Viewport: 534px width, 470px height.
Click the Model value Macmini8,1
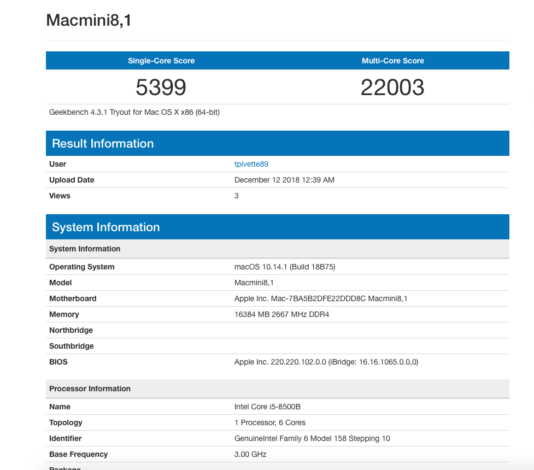(254, 283)
